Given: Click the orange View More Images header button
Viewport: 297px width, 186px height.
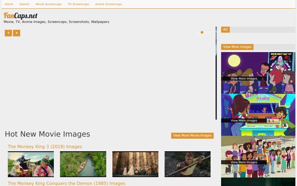Looking at the screenshot, I should [x=237, y=47].
